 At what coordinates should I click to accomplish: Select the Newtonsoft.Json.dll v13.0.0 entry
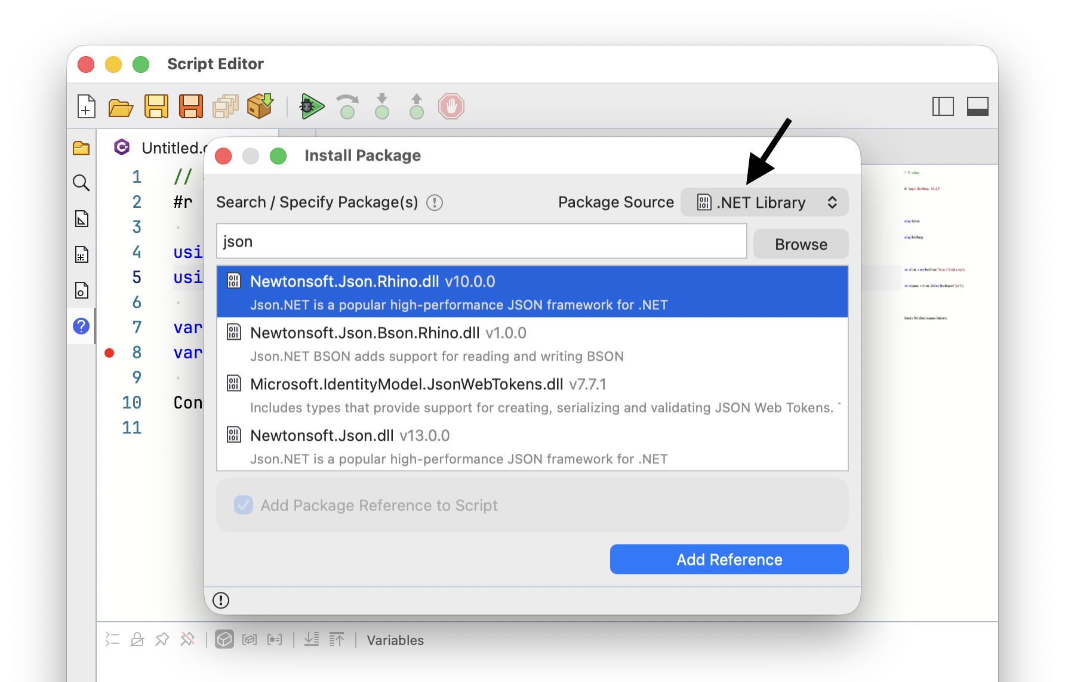coord(532,446)
